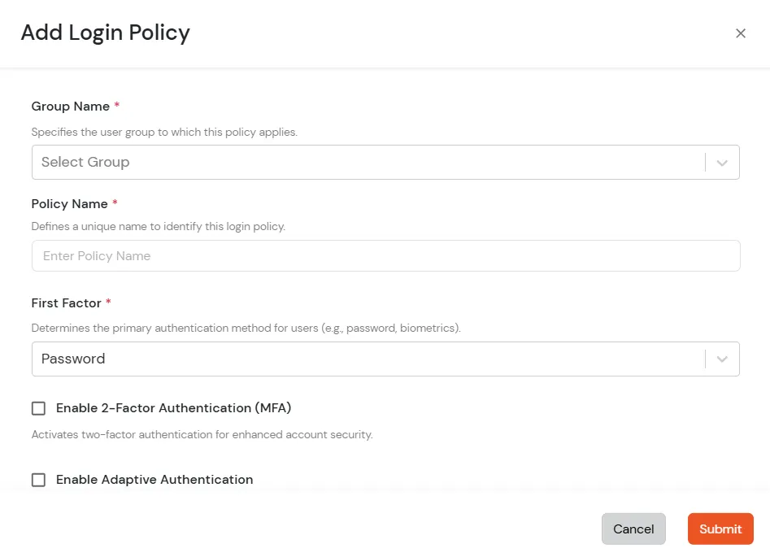Cancel creating the login policy
The width and height of the screenshot is (770, 557).
pos(633,529)
